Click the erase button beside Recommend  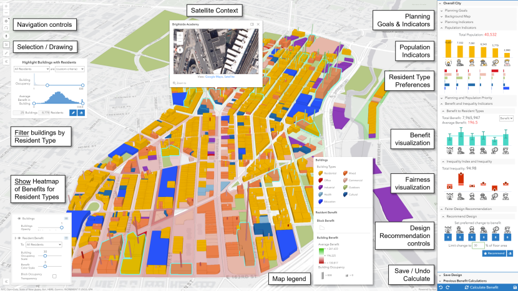(x=510, y=254)
